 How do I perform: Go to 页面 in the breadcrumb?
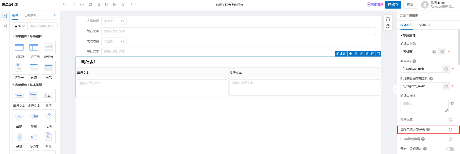pyautogui.click(x=403, y=16)
